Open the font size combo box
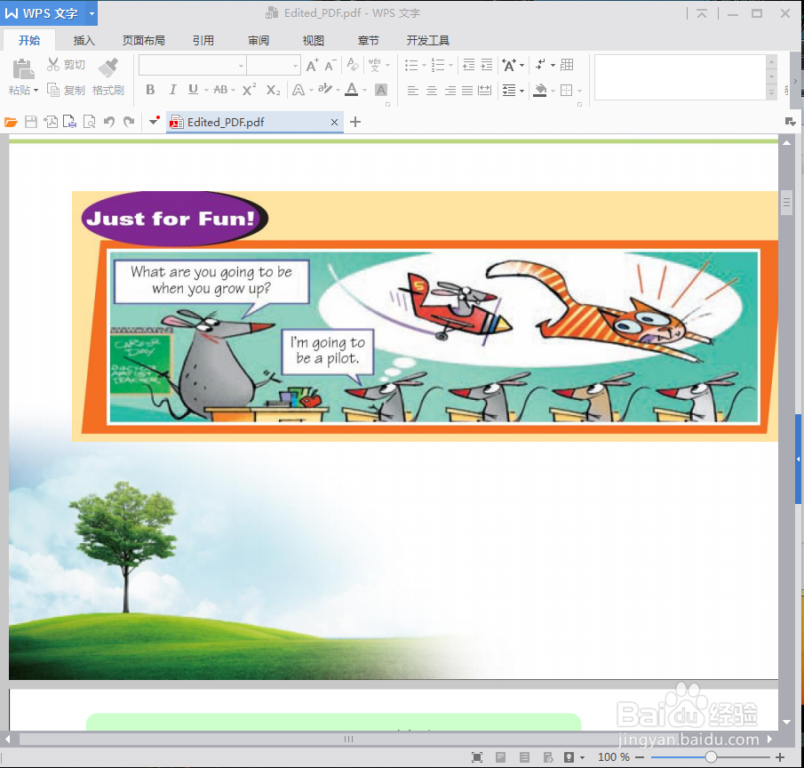The image size is (804, 768). click(274, 66)
